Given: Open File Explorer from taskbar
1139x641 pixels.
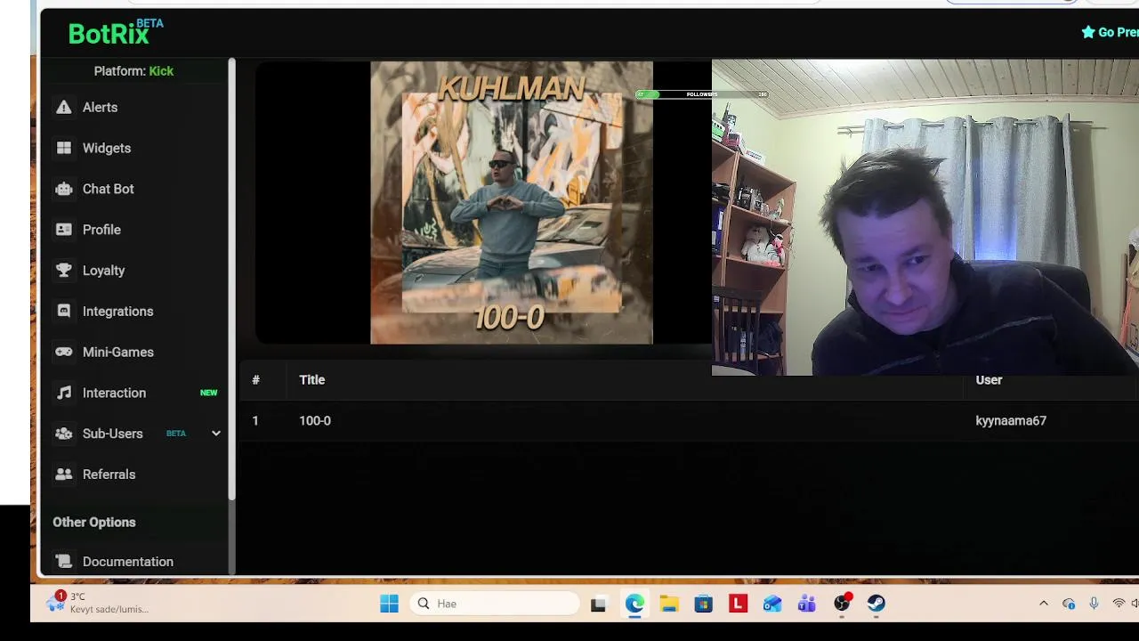Looking at the screenshot, I should 669,604.
